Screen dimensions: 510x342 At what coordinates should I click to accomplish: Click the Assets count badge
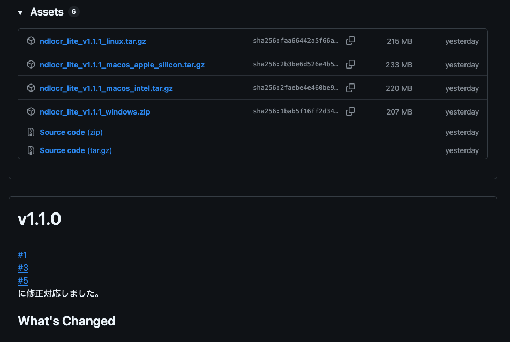pyautogui.click(x=74, y=12)
